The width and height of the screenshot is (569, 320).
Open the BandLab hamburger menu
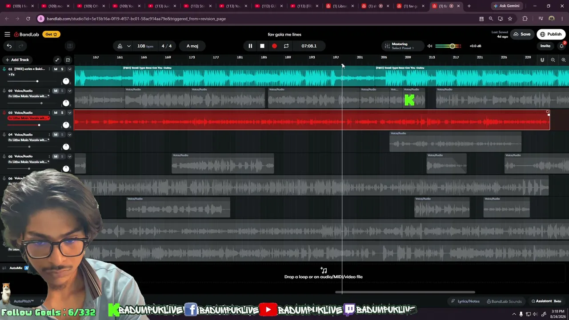point(7,34)
